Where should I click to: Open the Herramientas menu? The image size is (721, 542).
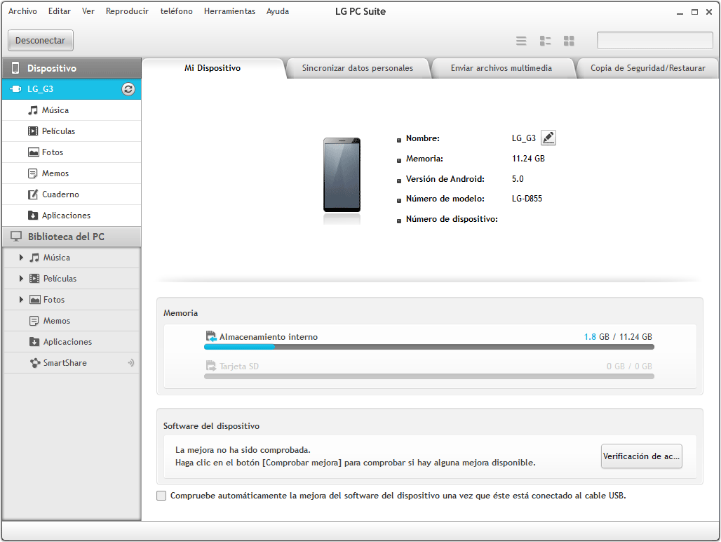(x=229, y=11)
